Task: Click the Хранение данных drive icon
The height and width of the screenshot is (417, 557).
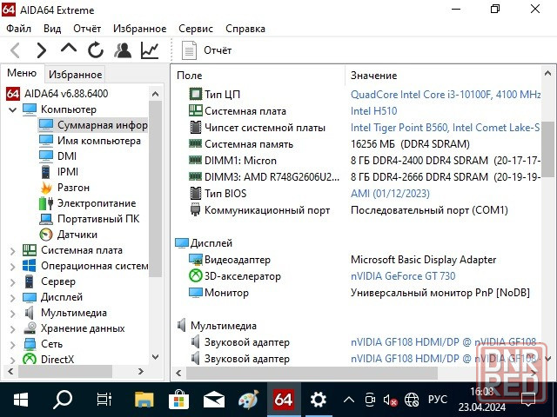Action: (x=30, y=328)
